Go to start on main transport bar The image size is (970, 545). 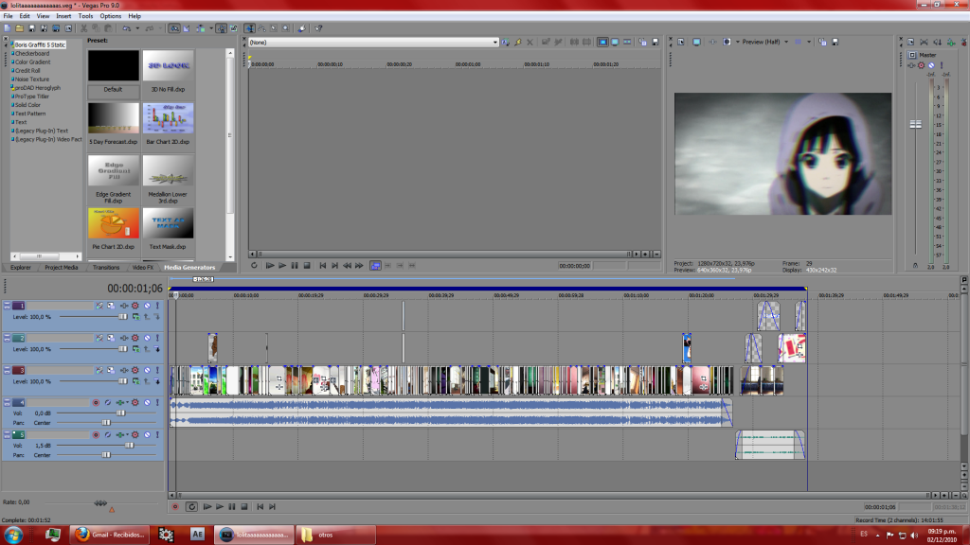pyautogui.click(x=260, y=507)
